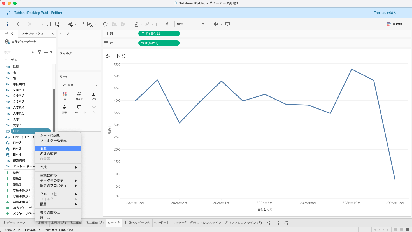Add a new data source
The image size is (412, 232).
(57, 24)
